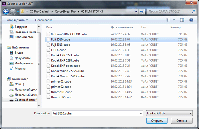This screenshot has width=199, height=129.
Task: Click the refresh button next to address bar
Action: pos(142,12)
